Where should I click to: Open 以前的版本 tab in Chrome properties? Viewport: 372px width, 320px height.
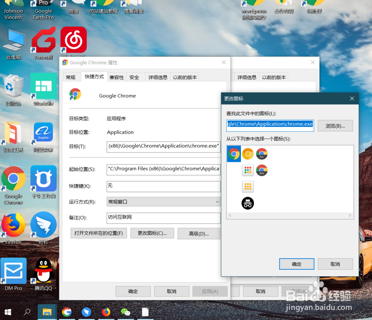[x=185, y=77]
